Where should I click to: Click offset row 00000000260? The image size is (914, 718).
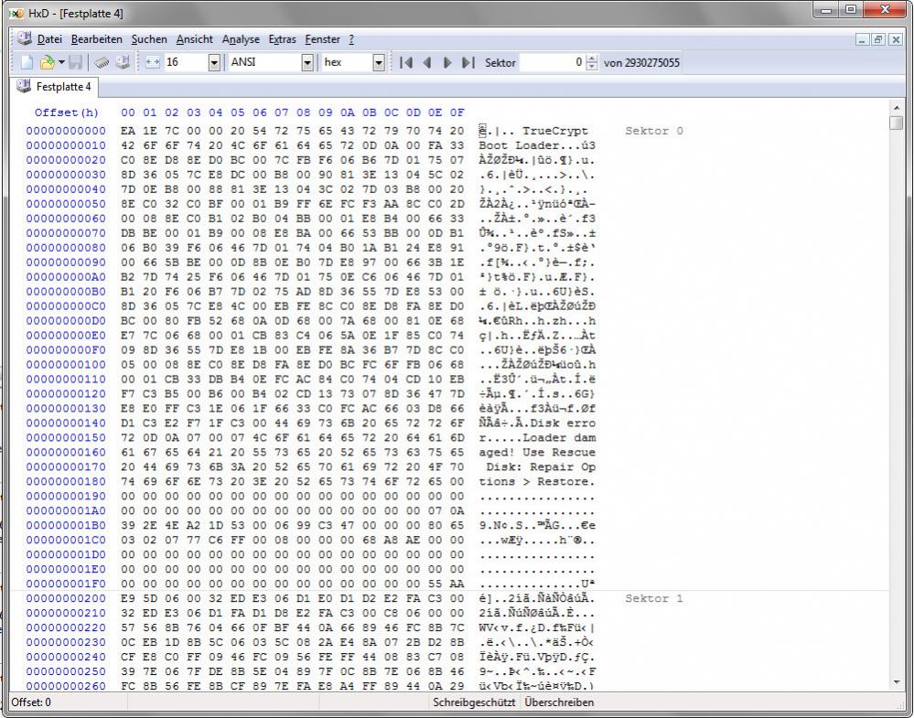point(66,685)
